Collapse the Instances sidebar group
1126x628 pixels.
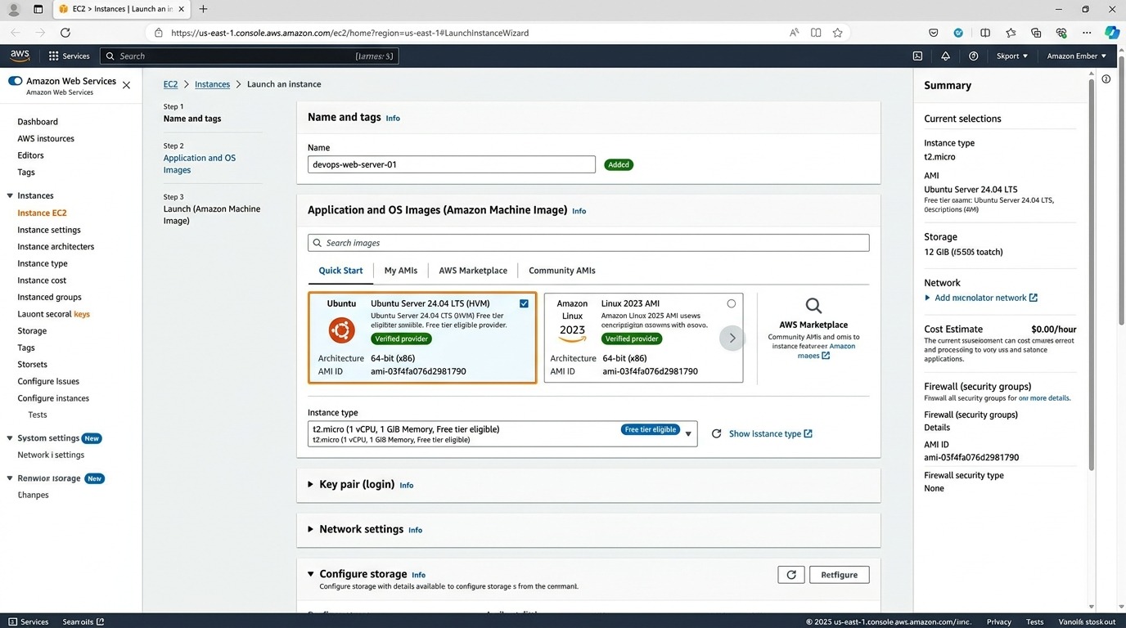click(x=10, y=195)
